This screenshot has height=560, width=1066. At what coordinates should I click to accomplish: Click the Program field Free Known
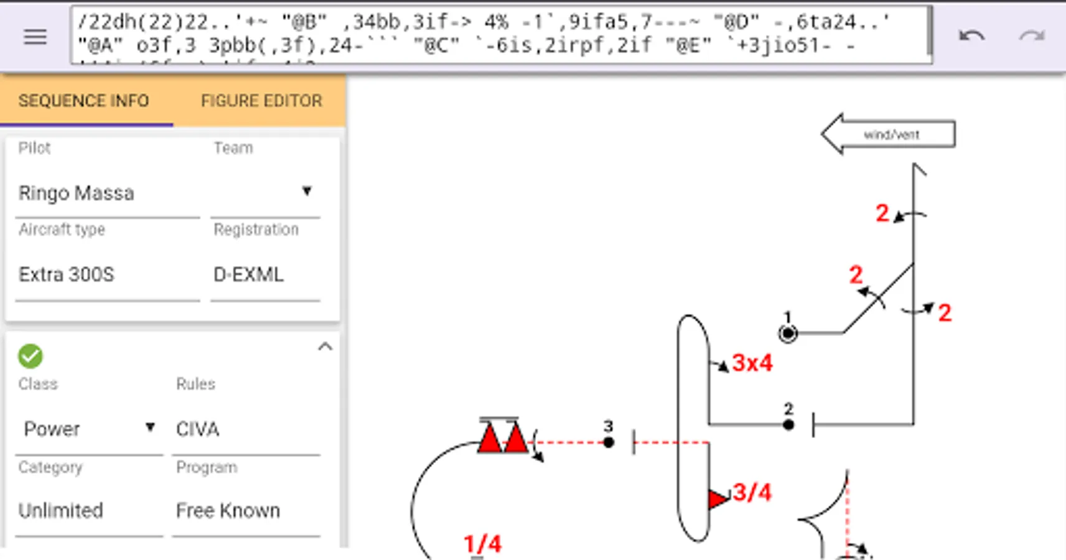coord(246,510)
